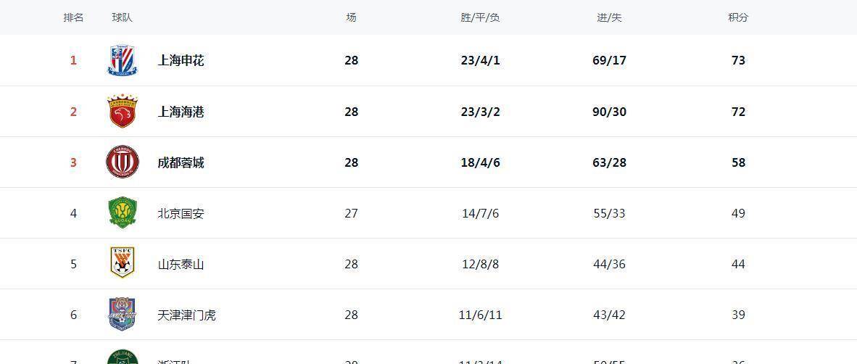Click the Shanghai Port red crest
The height and width of the screenshot is (364, 857).
tap(123, 111)
